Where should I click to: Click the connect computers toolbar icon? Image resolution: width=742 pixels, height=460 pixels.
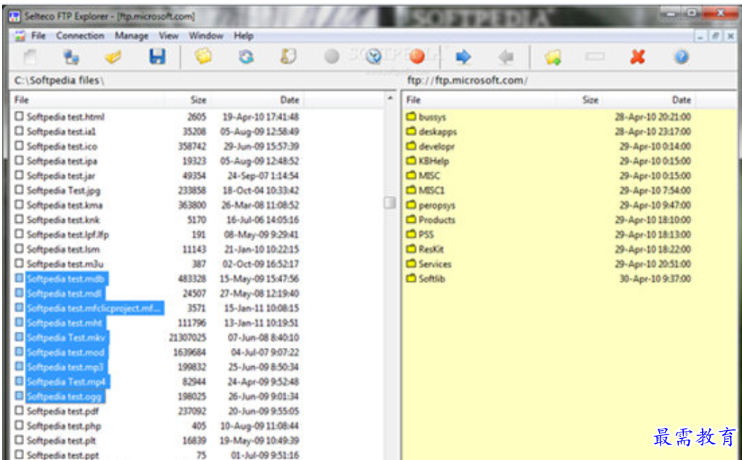71,57
